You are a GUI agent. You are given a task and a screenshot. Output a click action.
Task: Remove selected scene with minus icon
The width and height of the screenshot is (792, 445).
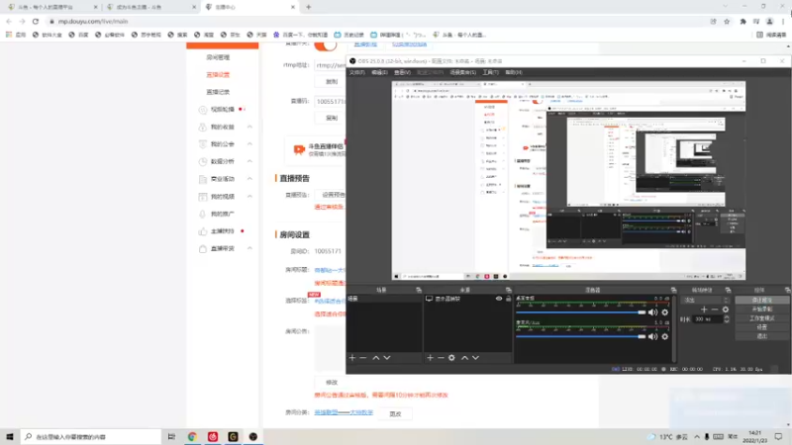coord(363,358)
